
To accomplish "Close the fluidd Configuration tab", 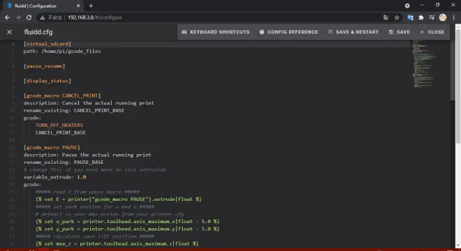I will [x=78, y=6].
